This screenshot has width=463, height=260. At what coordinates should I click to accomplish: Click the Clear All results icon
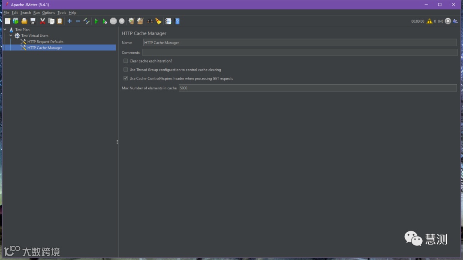click(140, 21)
